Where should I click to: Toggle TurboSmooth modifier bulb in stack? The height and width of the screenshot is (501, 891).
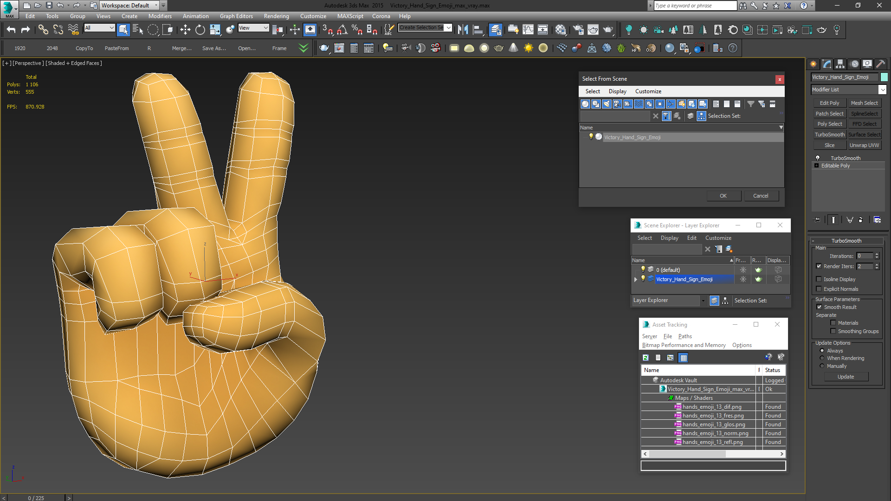[818, 158]
